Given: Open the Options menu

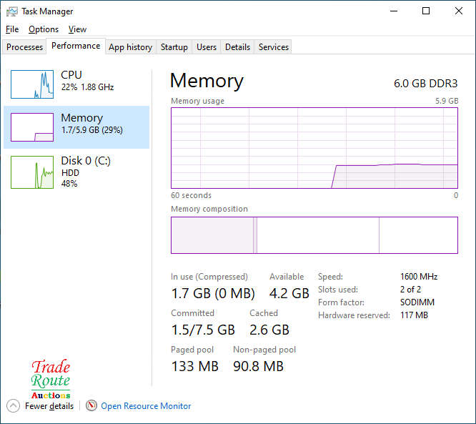Looking at the screenshot, I should [44, 29].
